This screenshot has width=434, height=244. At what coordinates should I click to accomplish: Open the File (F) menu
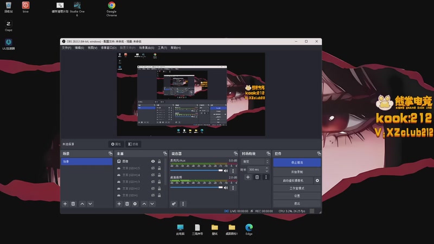tap(66, 48)
